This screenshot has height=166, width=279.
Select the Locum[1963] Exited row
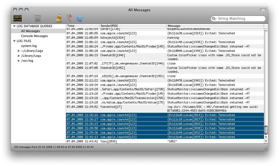click(x=165, y=80)
